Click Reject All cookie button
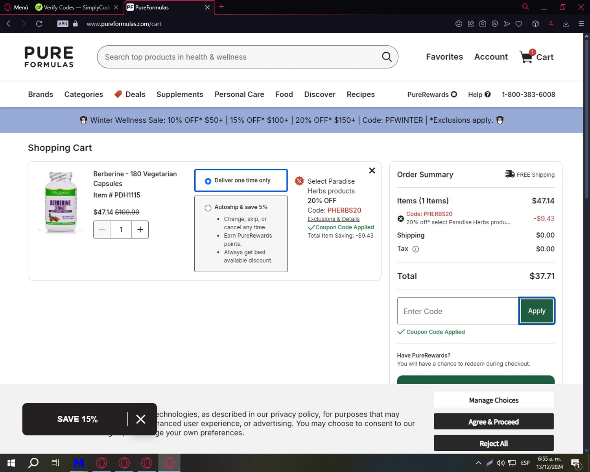Viewport: 590px width, 472px height. click(494, 443)
